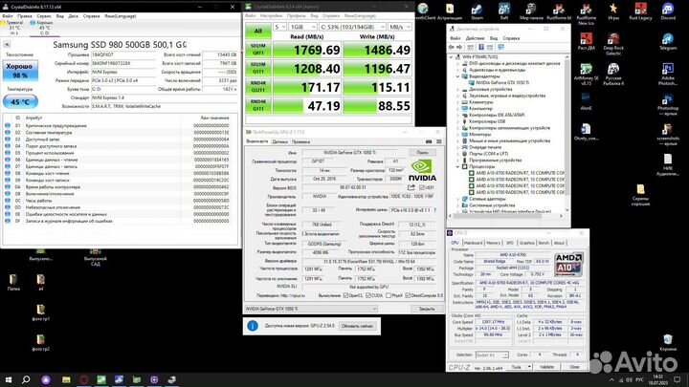Open the Socket #1 selection dropdown in CPU-Z
Image resolution: width=689 pixels, height=387 pixels.
pyautogui.click(x=492, y=355)
